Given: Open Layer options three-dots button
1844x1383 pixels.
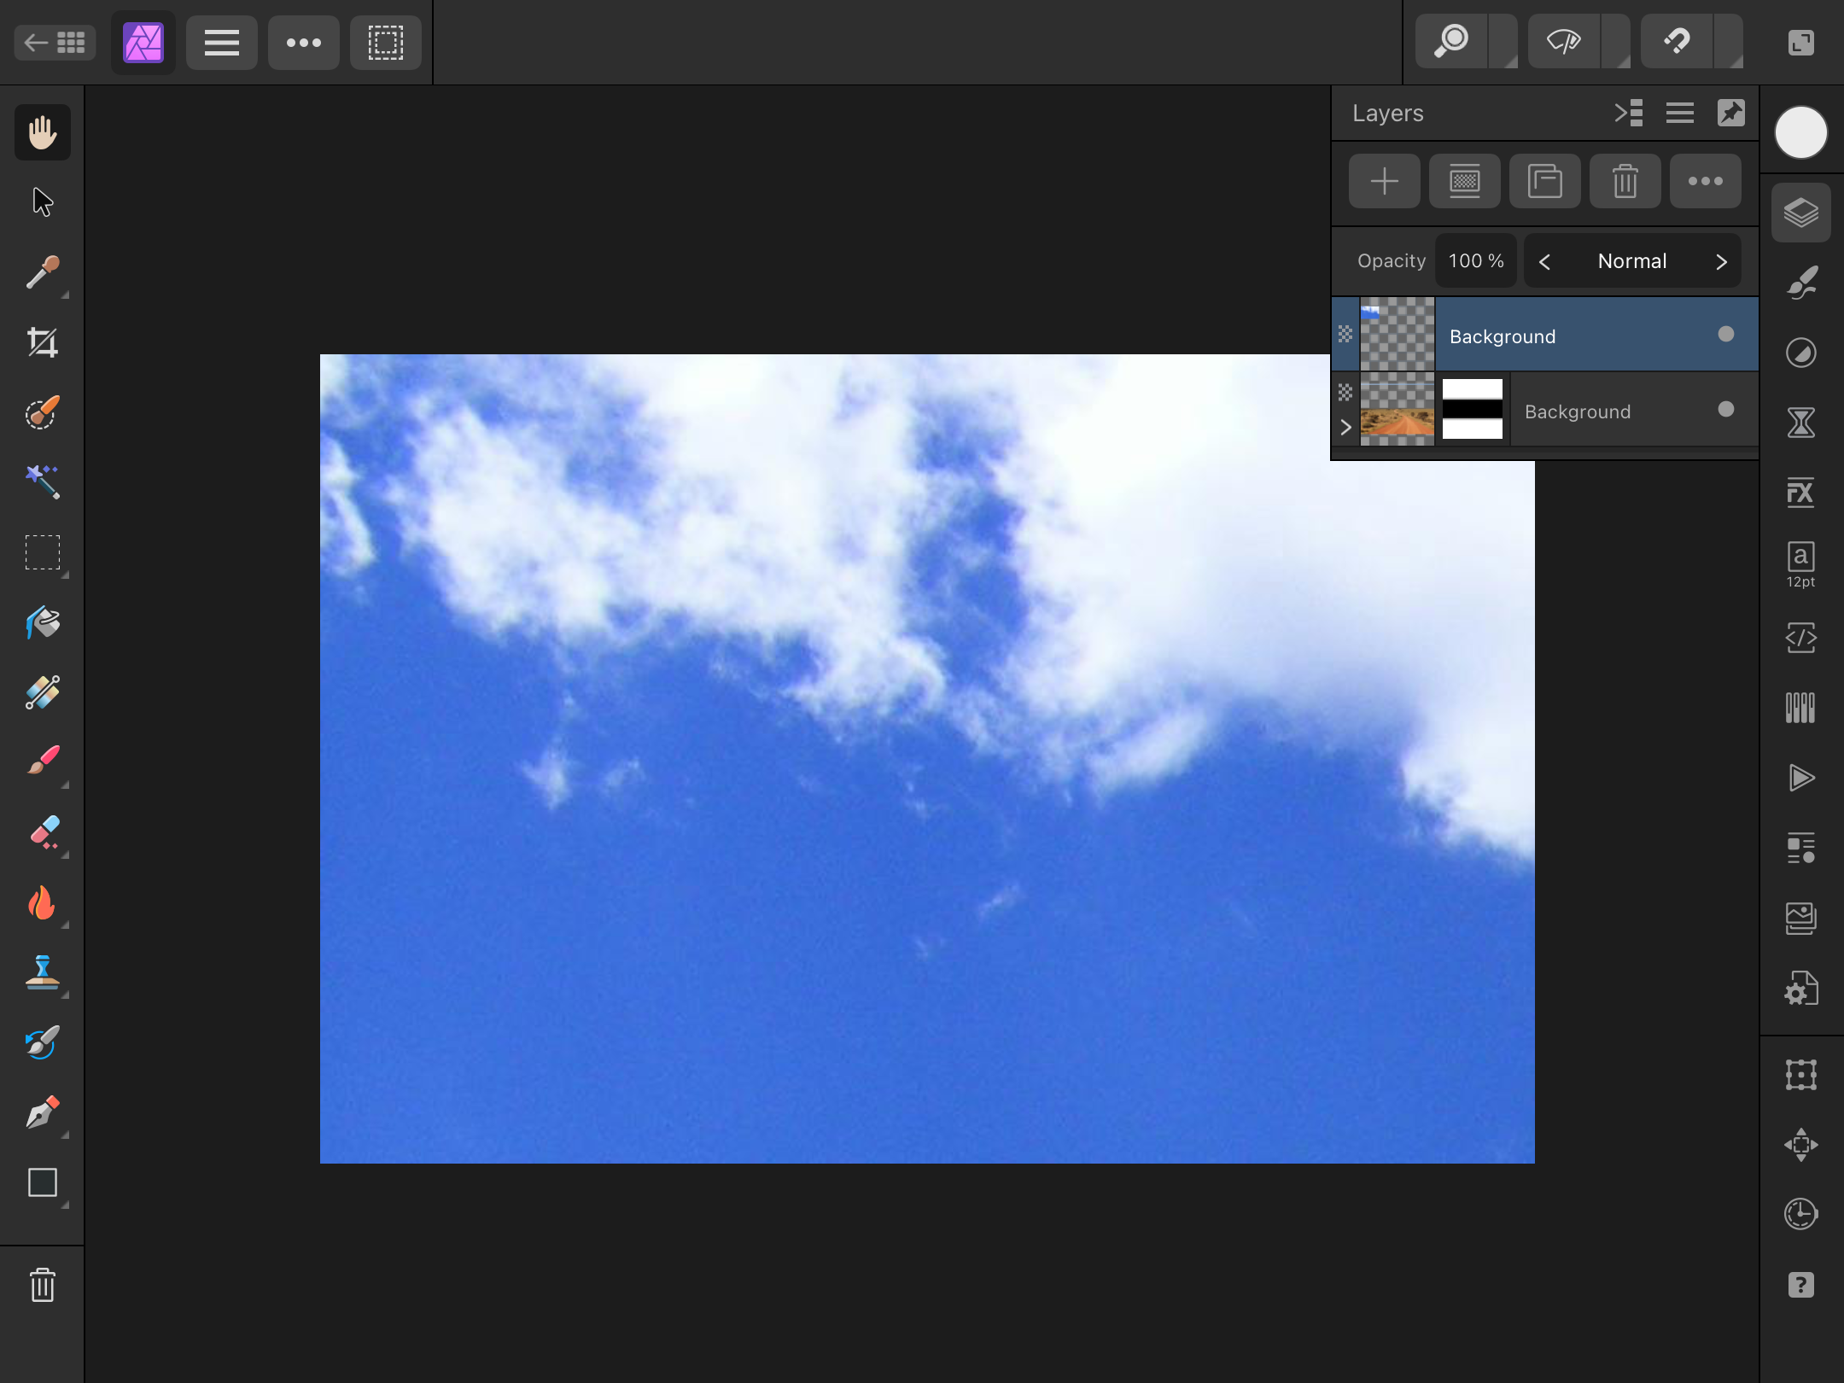Looking at the screenshot, I should (x=1706, y=181).
